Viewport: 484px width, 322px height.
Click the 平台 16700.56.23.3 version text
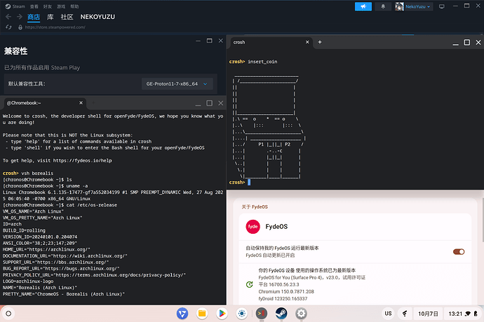pos(278,284)
